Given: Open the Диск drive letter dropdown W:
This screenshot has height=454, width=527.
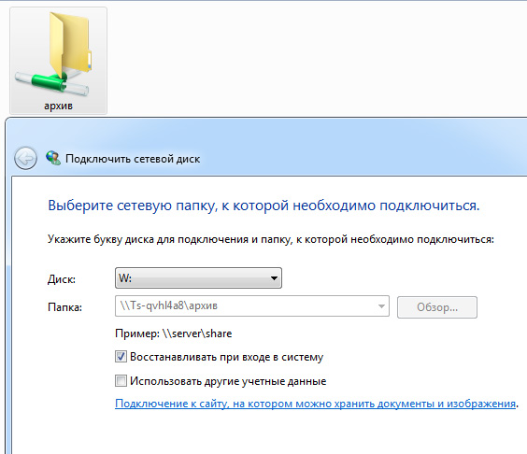Looking at the screenshot, I should (x=198, y=277).
